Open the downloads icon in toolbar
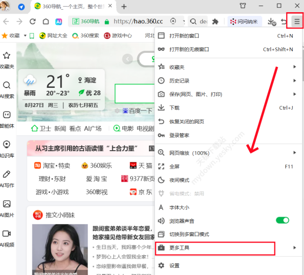The width and height of the screenshot is (304, 275). click(271, 22)
